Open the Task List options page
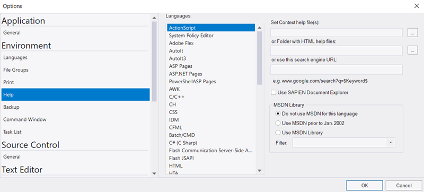This screenshot has height=192, width=424. [x=75, y=132]
